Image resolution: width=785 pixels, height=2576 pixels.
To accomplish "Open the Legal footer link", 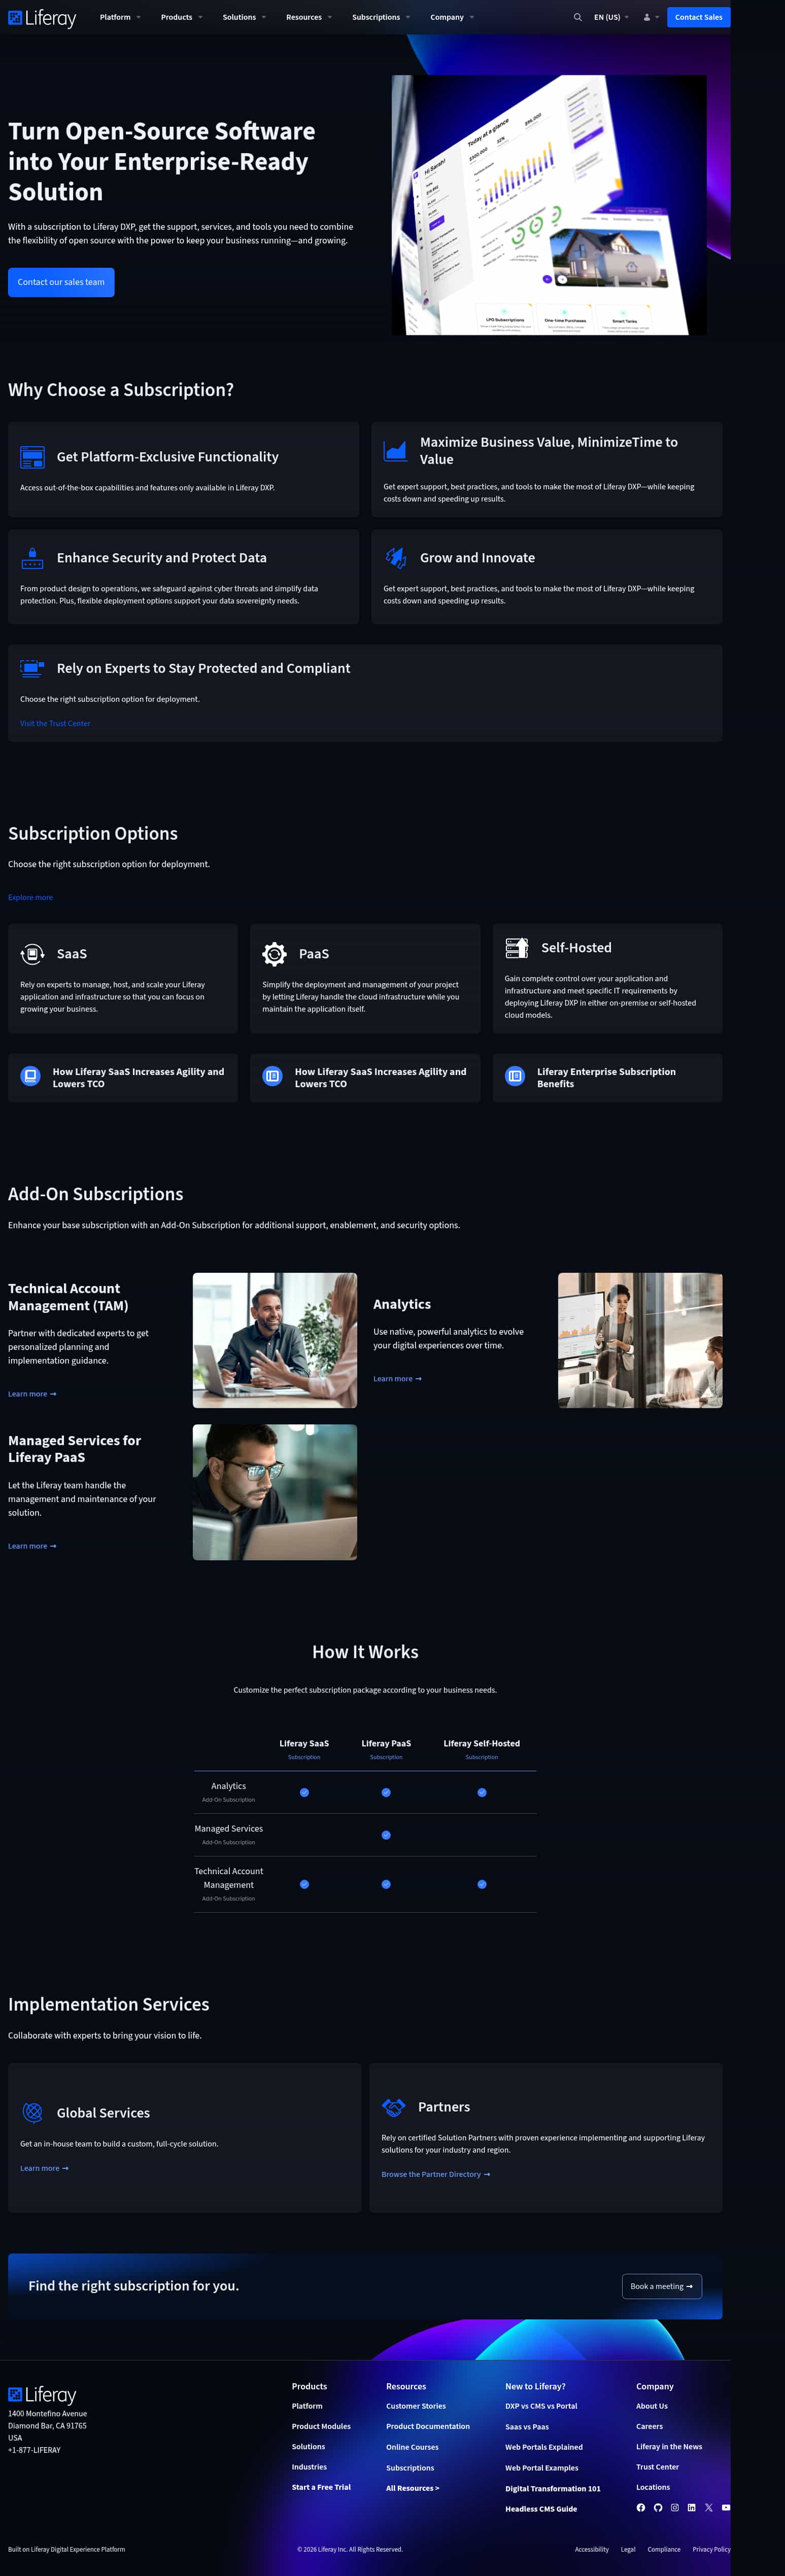I will (628, 2549).
